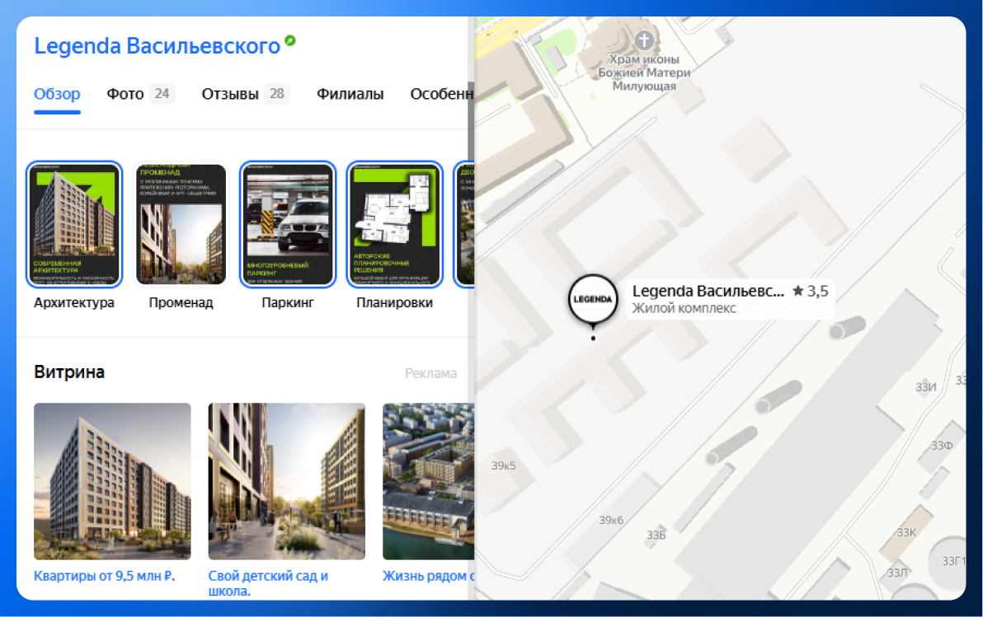Open the Квартиры от 9,5 млн ₽ image

(x=112, y=481)
